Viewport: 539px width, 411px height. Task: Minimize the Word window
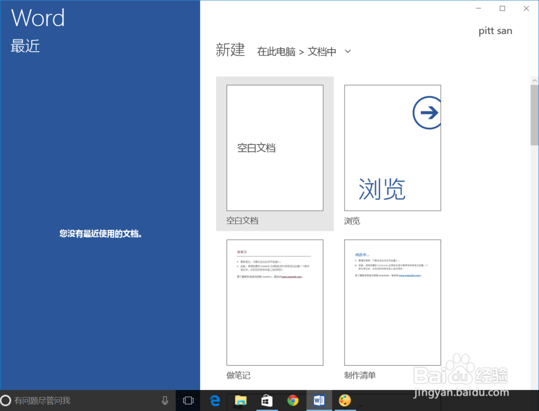pyautogui.click(x=479, y=8)
